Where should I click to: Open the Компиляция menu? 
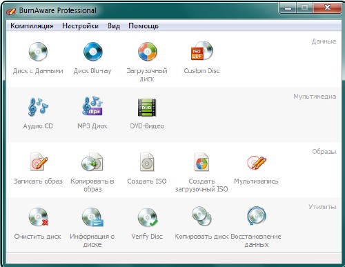point(32,26)
